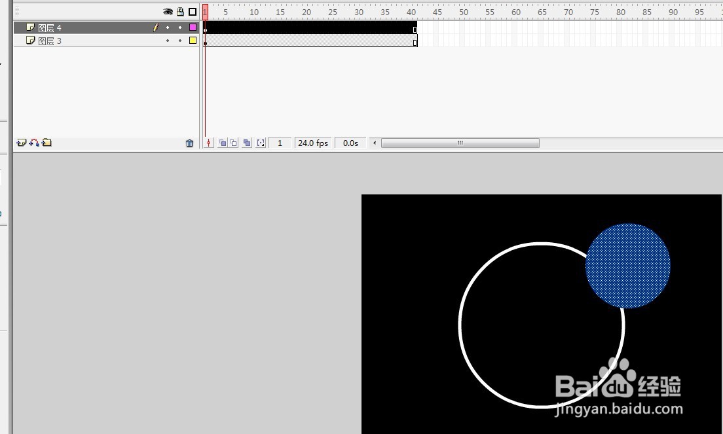
Task: Show all layers as outlines via square icon
Action: pyautogui.click(x=193, y=12)
